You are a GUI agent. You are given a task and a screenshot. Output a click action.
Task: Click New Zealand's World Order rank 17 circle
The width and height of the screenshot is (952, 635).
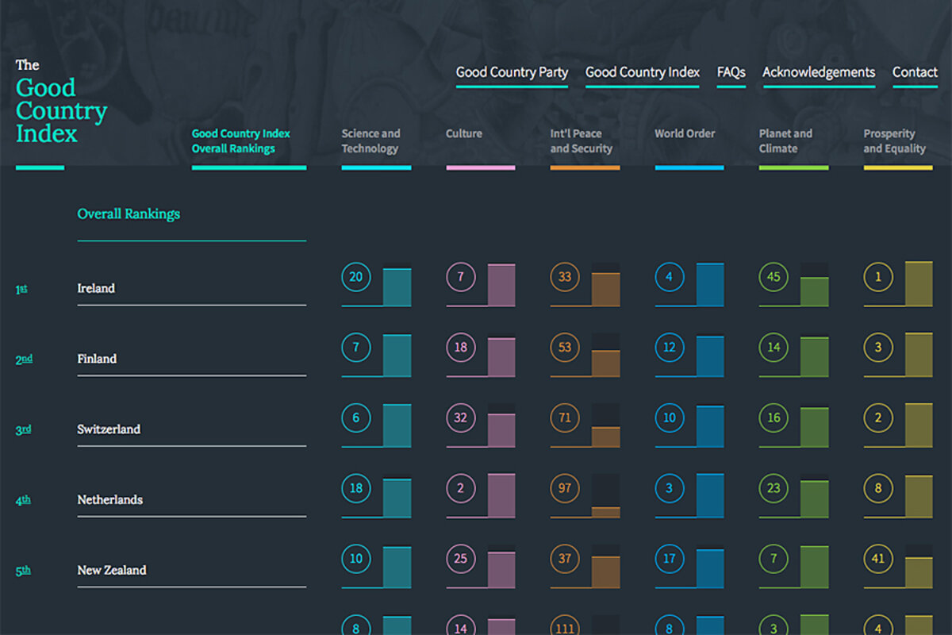[x=670, y=559]
